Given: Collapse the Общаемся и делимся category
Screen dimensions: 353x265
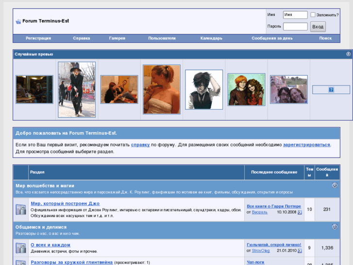Looking at the screenshot, I should click(x=335, y=227).
